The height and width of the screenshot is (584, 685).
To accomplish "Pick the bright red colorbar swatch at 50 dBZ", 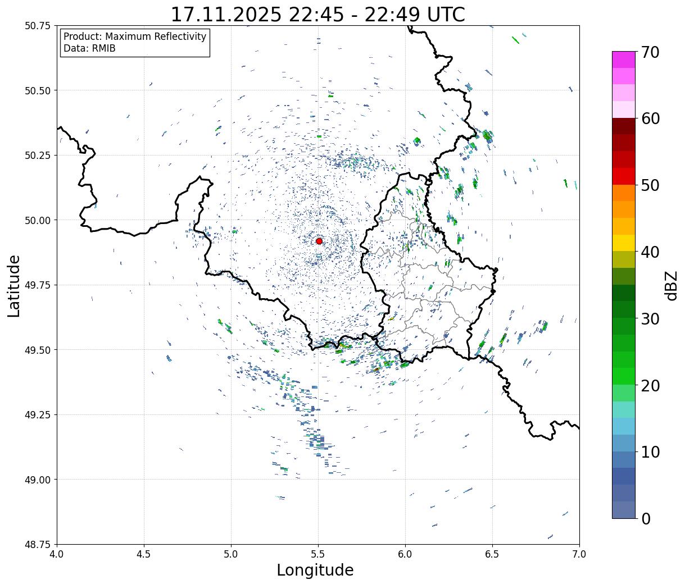I will (623, 176).
